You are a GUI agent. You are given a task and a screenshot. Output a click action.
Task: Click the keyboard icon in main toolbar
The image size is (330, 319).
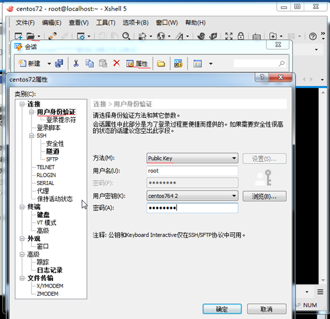tap(257, 36)
